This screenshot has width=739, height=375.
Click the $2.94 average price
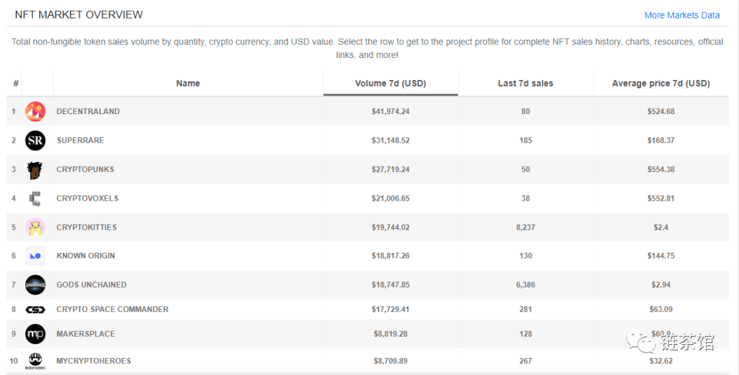pyautogui.click(x=661, y=285)
